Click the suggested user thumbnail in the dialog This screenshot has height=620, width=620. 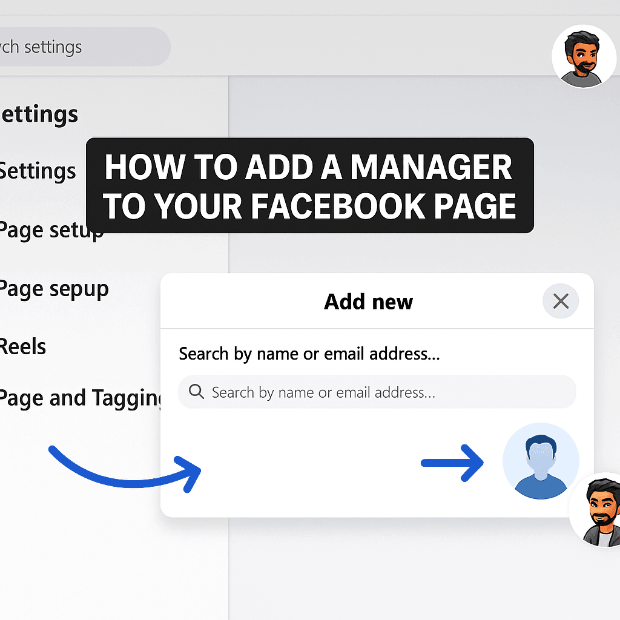point(541,460)
